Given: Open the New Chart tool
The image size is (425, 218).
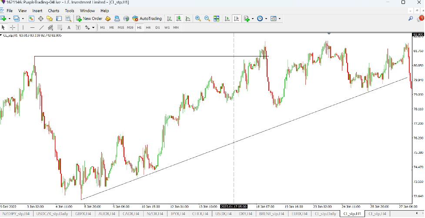Looking at the screenshot, I should (x=3, y=18).
